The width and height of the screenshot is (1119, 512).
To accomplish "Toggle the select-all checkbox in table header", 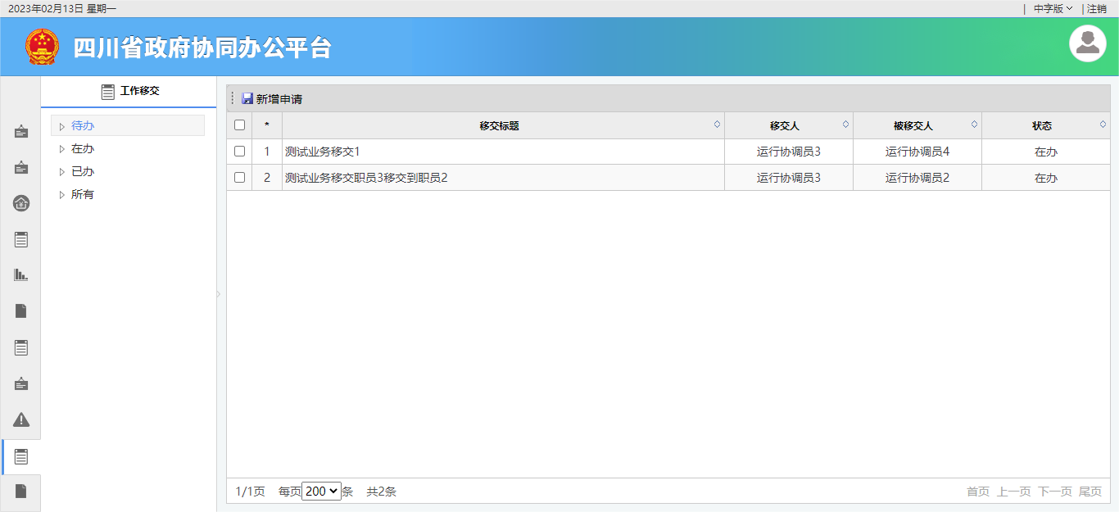I will (239, 125).
